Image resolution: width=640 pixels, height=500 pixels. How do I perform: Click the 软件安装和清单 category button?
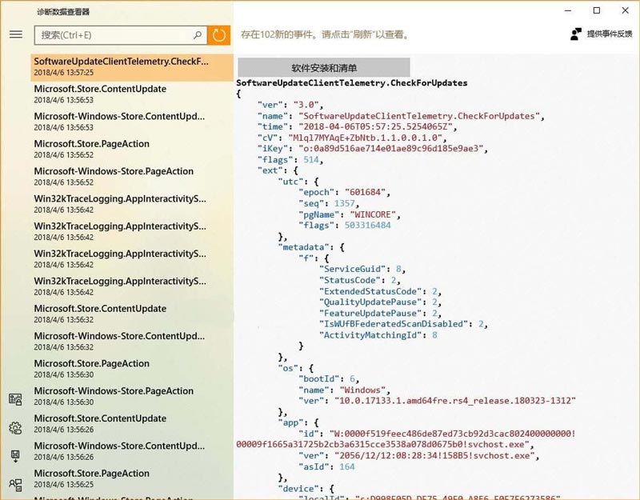pyautogui.click(x=324, y=68)
